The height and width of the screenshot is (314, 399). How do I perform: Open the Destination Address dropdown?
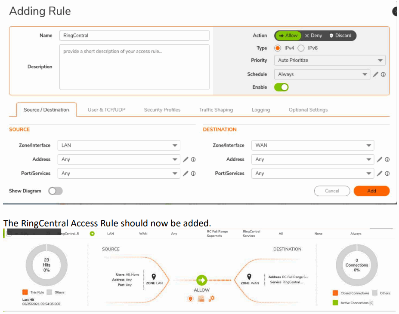pos(313,159)
